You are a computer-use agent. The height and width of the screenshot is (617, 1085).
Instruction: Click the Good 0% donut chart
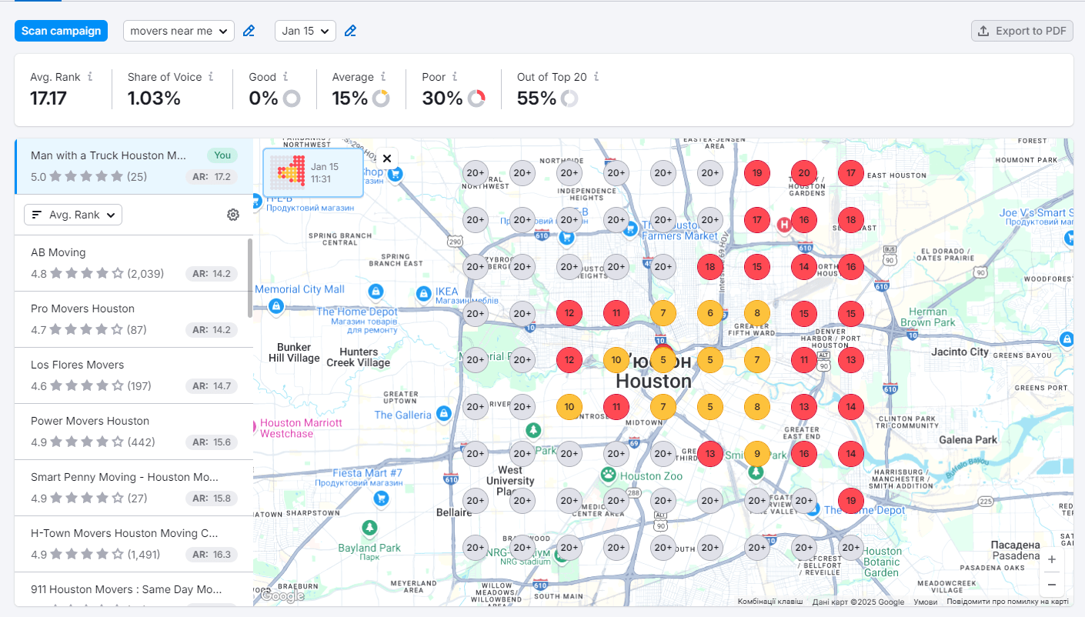(292, 98)
